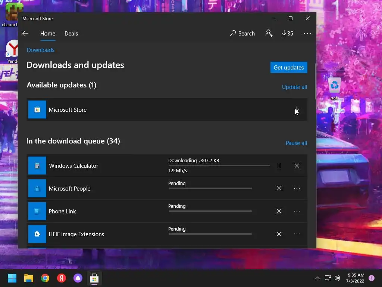Cancel the Microsoft People pending download

coord(279,188)
